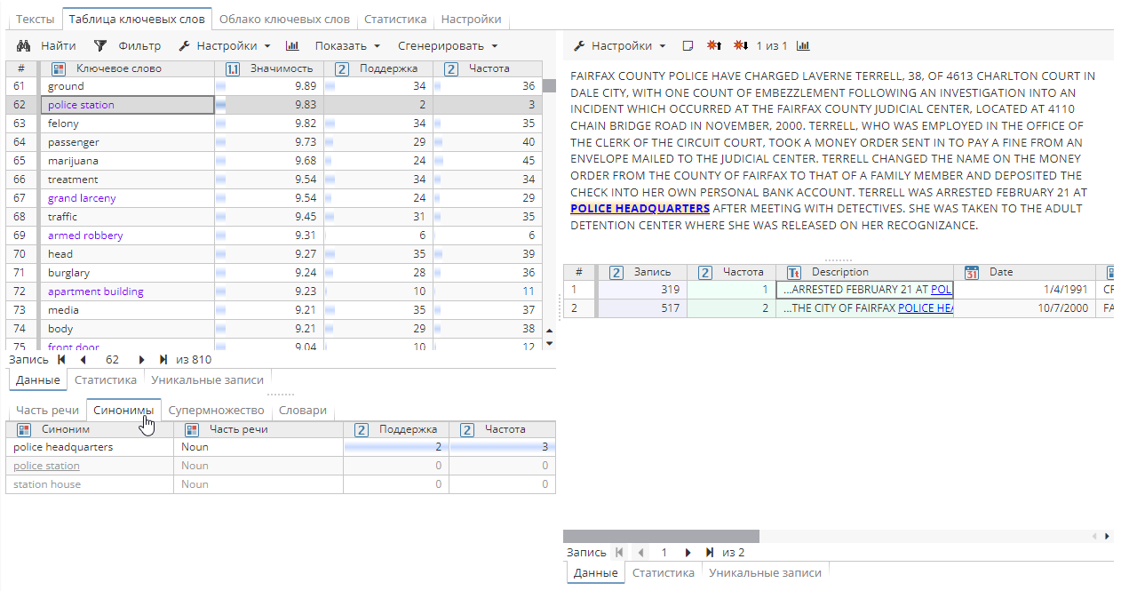Open the Словари tab
This screenshot has height=591, width=1121.
click(x=303, y=410)
